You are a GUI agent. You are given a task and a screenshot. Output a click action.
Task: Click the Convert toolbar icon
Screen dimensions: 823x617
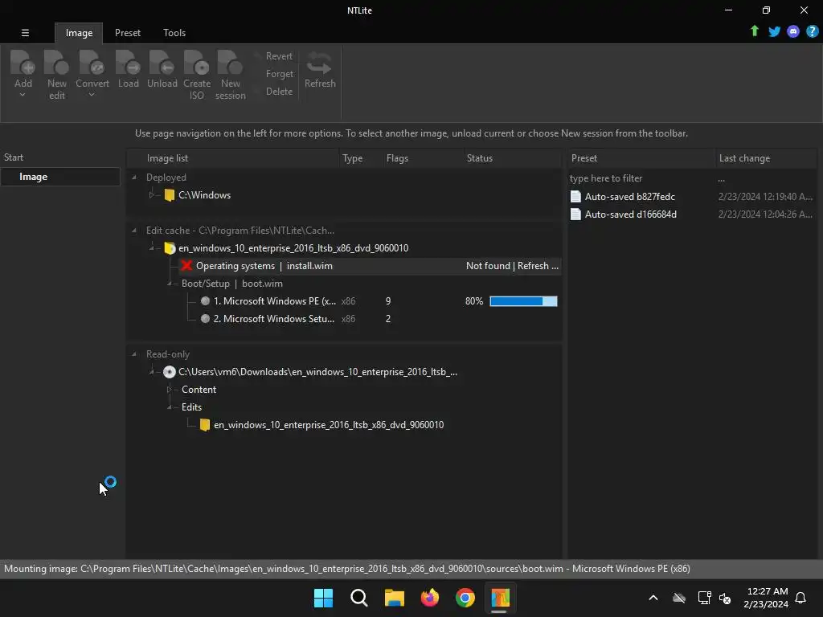click(92, 63)
